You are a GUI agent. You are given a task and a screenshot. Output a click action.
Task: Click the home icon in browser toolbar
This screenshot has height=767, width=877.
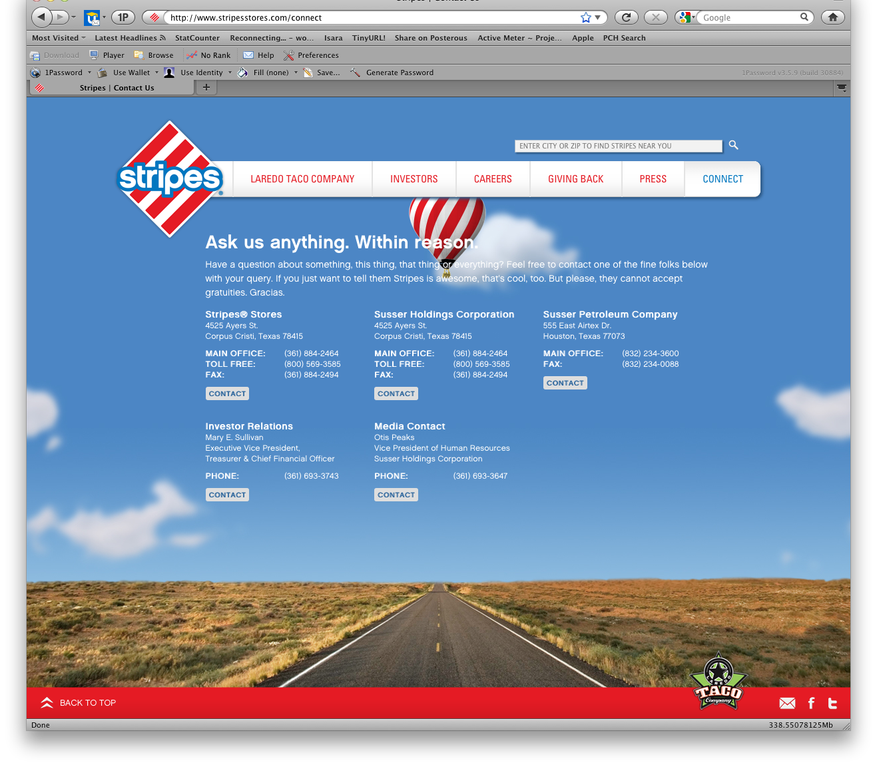tap(832, 17)
